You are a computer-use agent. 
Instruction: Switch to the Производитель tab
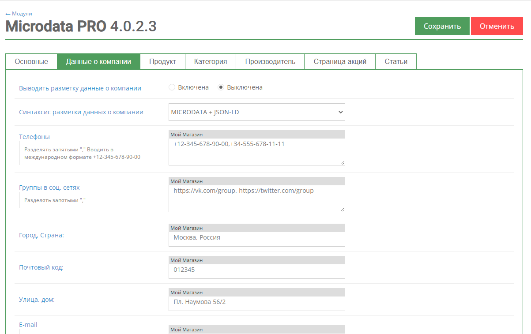coord(270,62)
